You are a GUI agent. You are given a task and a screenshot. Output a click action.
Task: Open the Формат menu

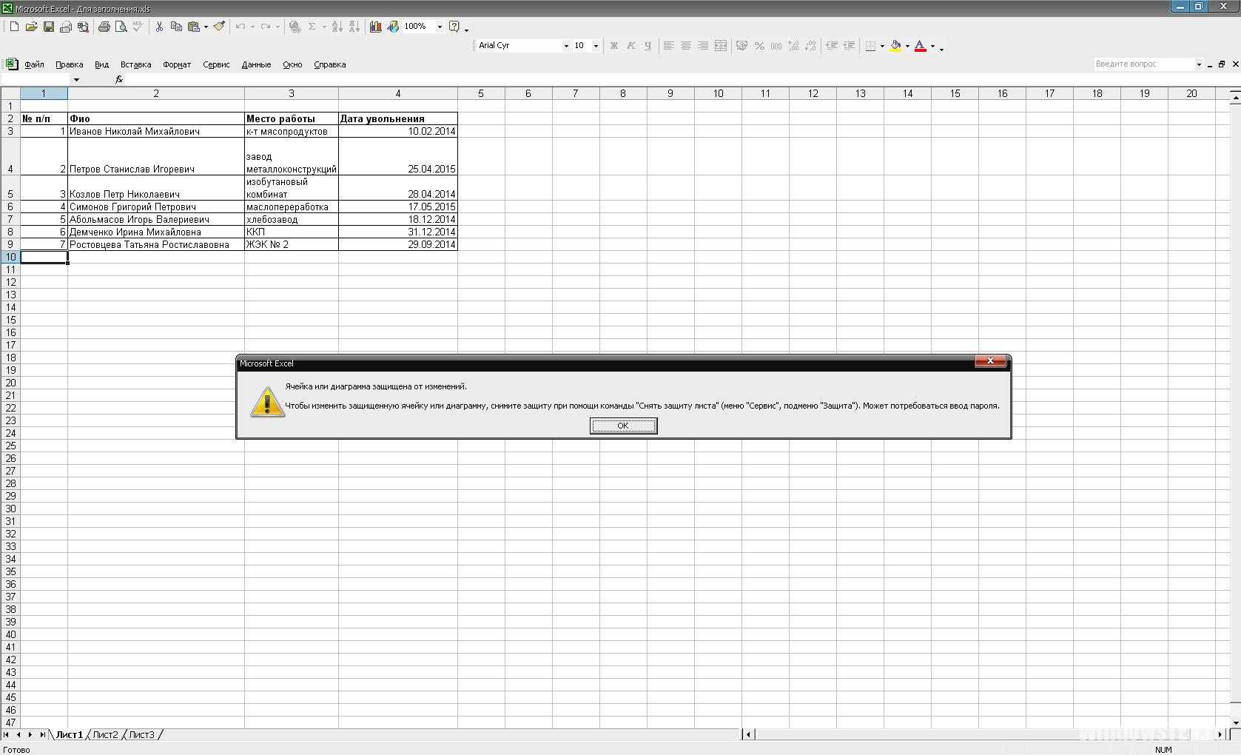pyautogui.click(x=177, y=64)
